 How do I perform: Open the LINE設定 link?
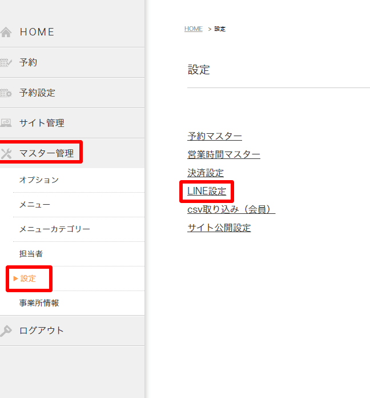click(207, 191)
